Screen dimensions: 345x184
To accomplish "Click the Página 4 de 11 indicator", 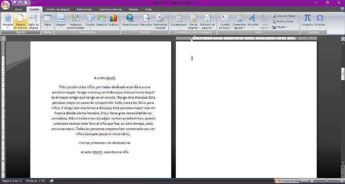I will (12, 181).
